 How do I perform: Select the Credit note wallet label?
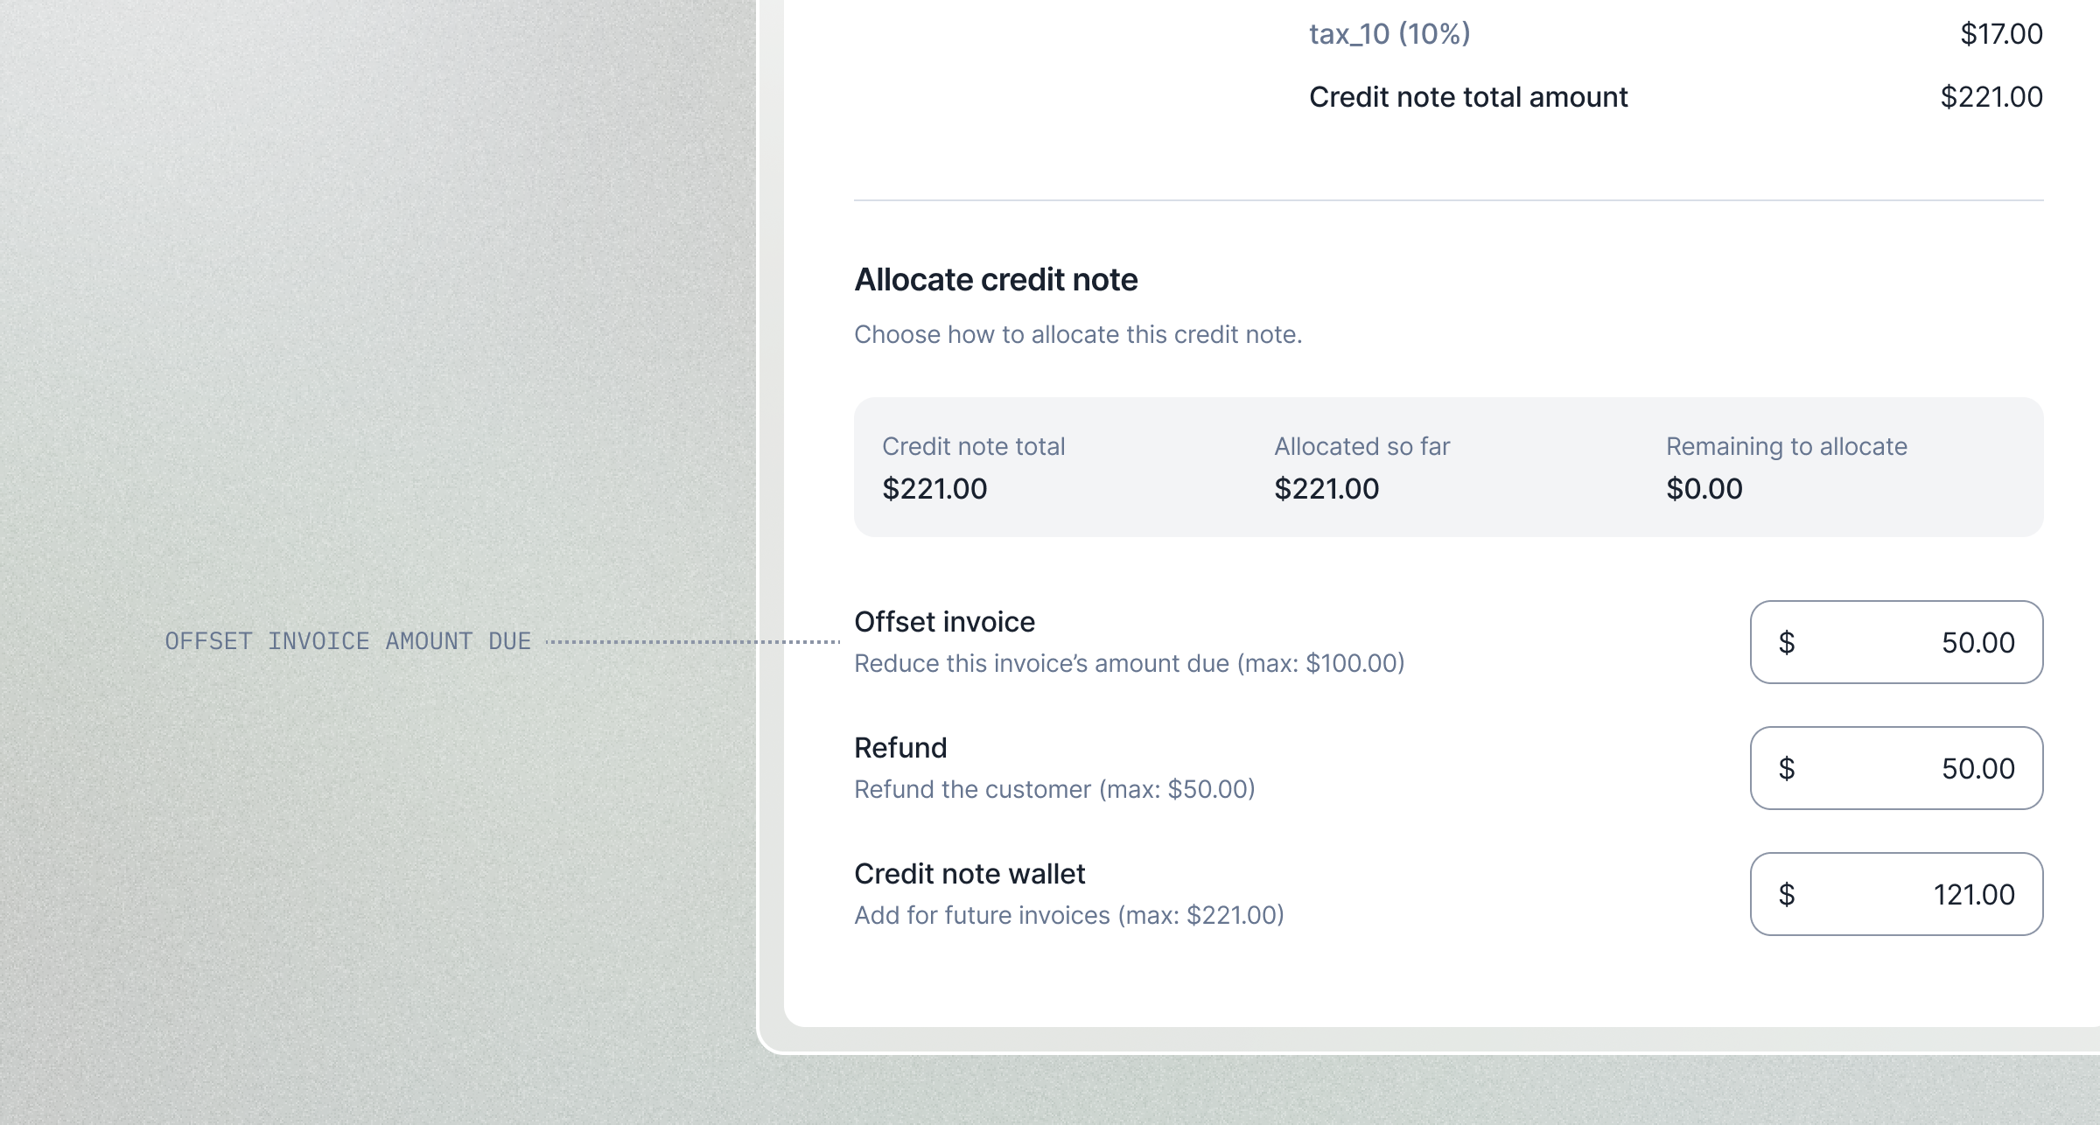tap(969, 874)
